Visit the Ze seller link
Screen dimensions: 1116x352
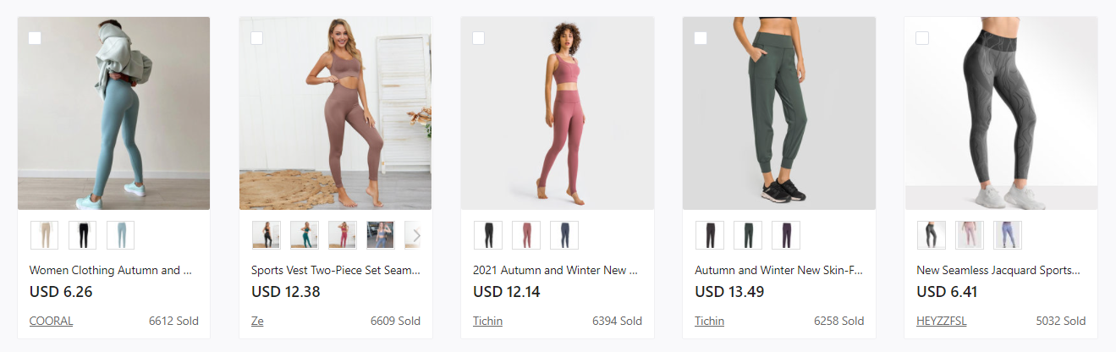[257, 321]
